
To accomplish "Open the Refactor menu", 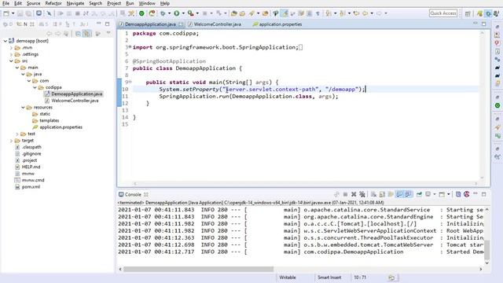I will [53, 3].
